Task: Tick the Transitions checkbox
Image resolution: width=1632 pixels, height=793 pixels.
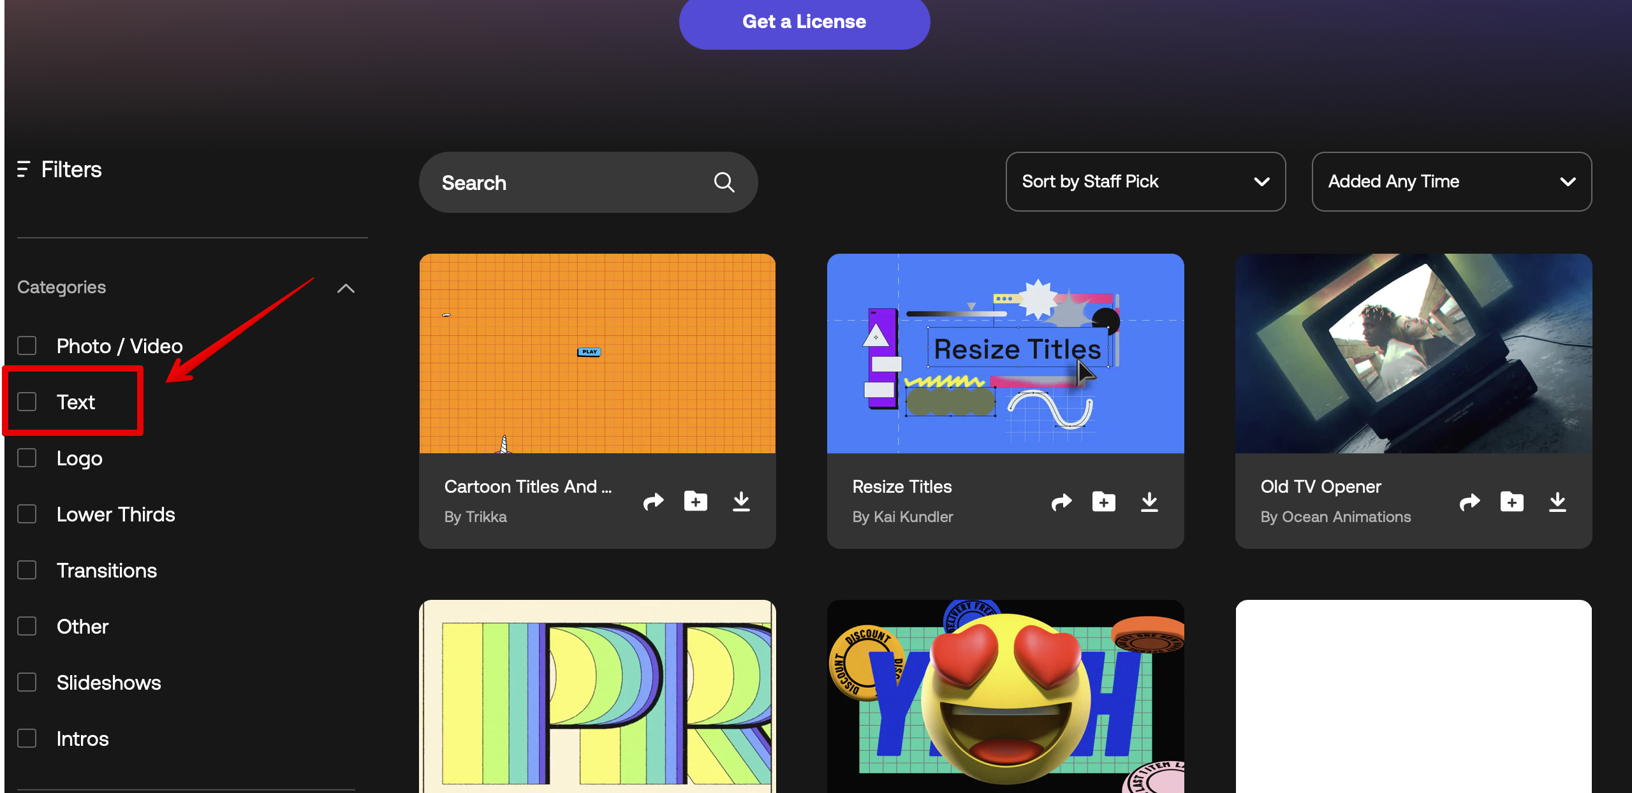Action: 27,570
